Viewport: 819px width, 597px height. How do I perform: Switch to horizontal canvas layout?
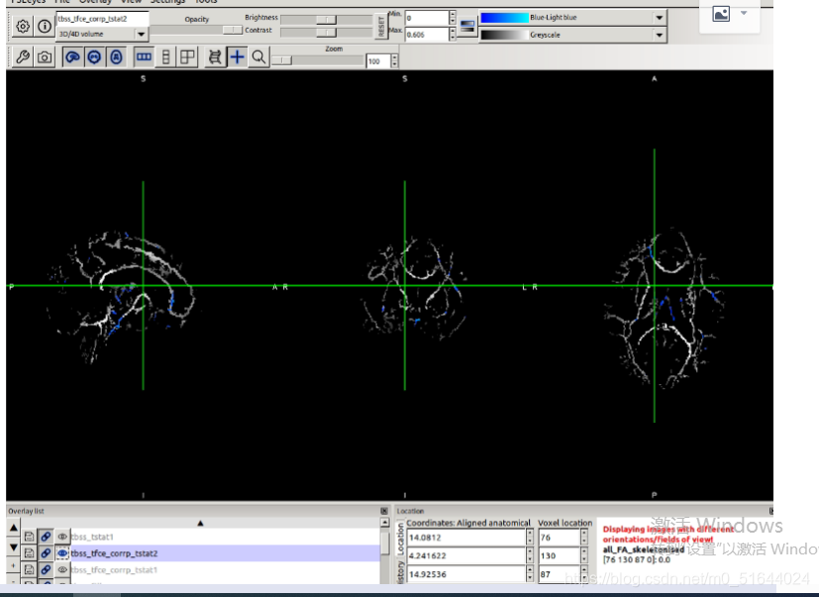pos(144,57)
